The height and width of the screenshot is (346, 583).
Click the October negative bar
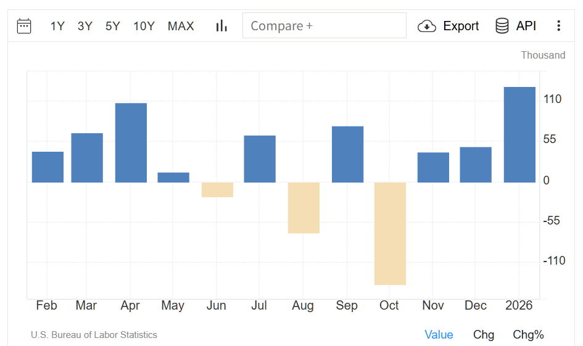pyautogui.click(x=390, y=233)
